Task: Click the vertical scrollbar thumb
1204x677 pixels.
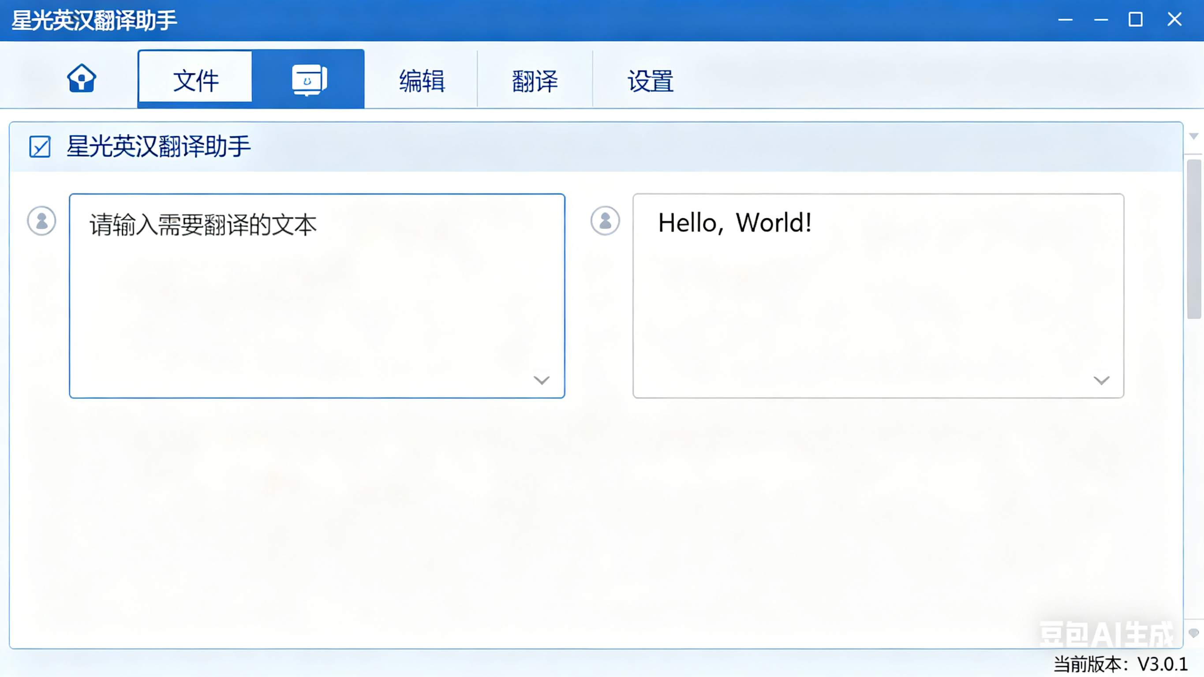Action: [1194, 239]
